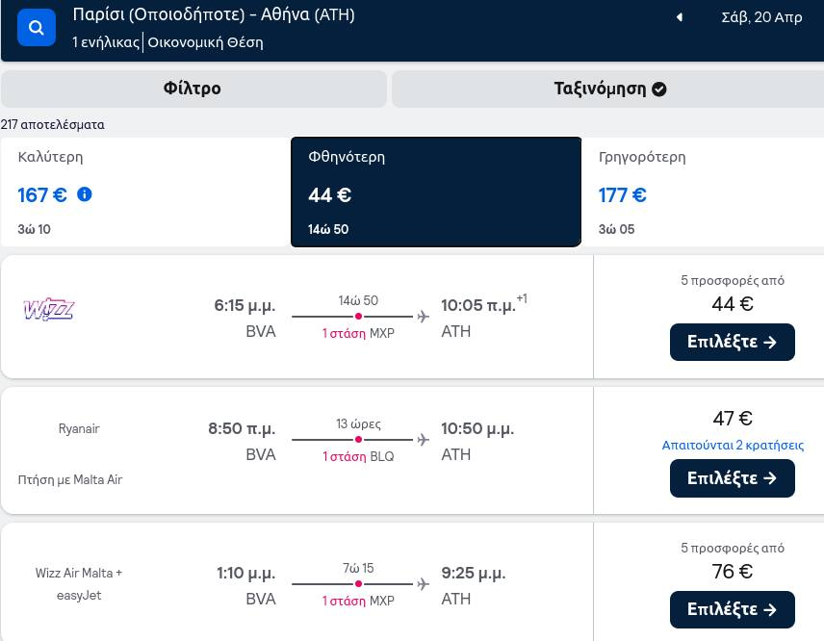Open the Απαιτούνται 2 κρατήσεις link

pos(733,445)
